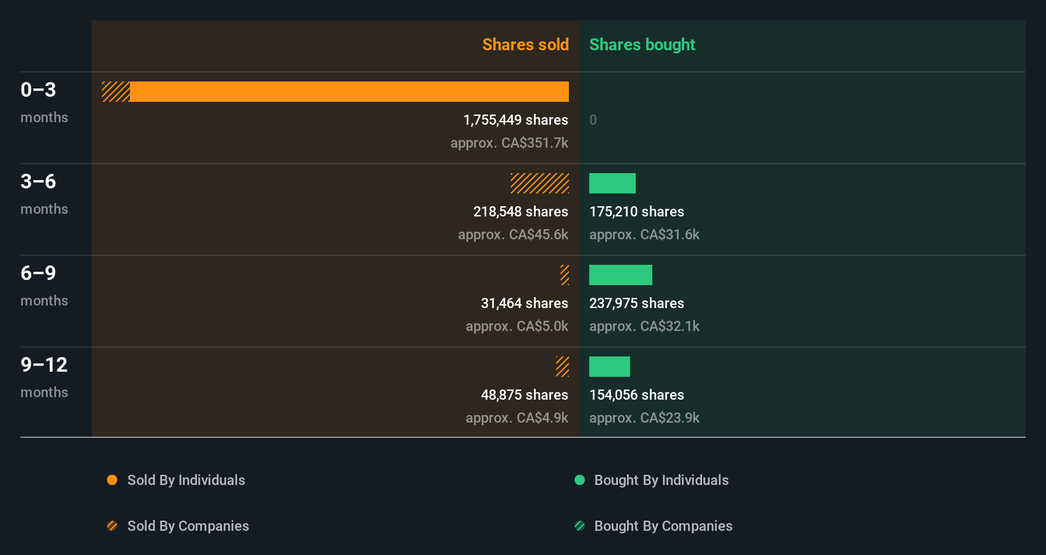The width and height of the screenshot is (1046, 555).
Task: Click the approx. CA$5.0k amount
Action: (517, 327)
